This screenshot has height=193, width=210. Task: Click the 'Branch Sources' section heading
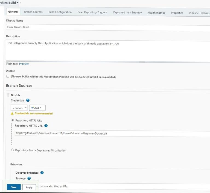(19, 85)
